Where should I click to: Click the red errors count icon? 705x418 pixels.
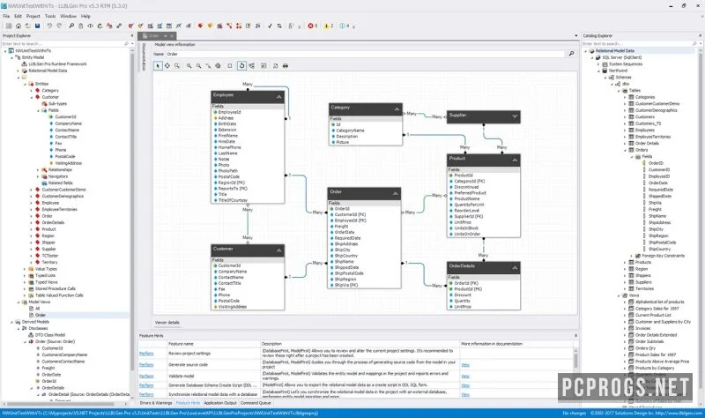click(313, 26)
